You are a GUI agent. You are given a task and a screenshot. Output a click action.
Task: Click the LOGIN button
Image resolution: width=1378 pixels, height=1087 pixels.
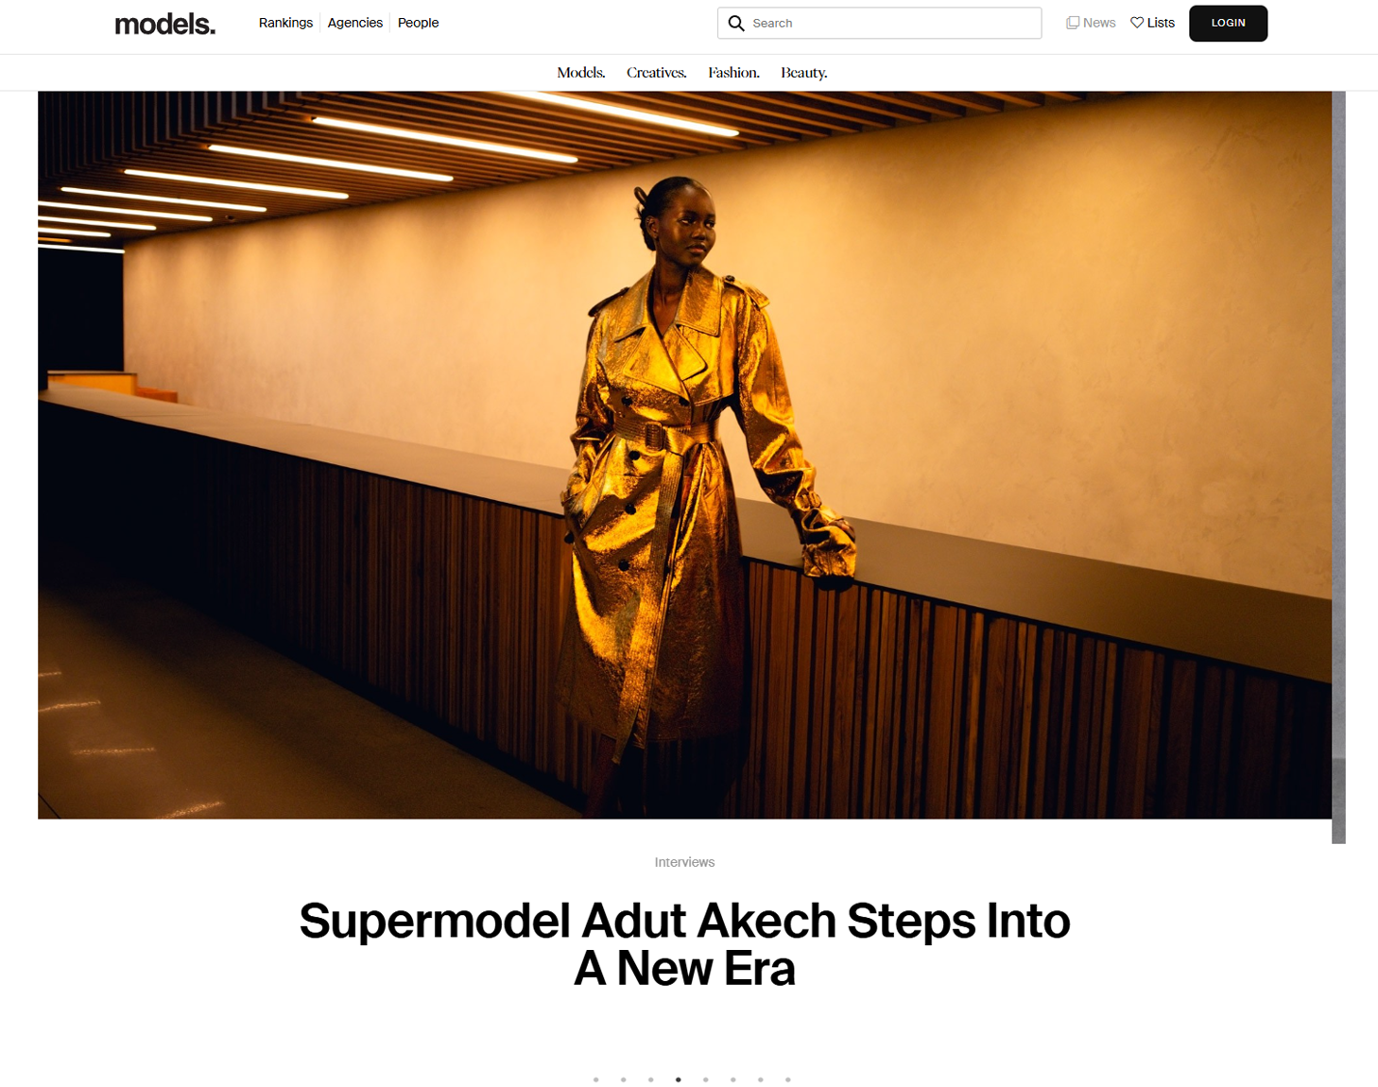point(1228,23)
